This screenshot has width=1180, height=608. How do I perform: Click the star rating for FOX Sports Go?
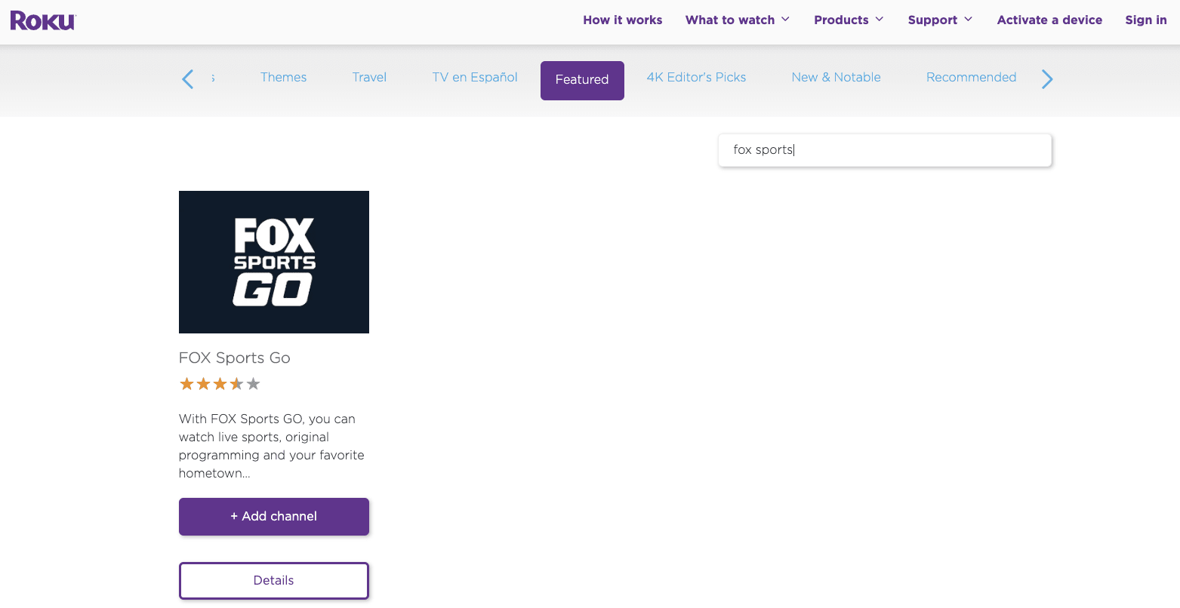220,385
